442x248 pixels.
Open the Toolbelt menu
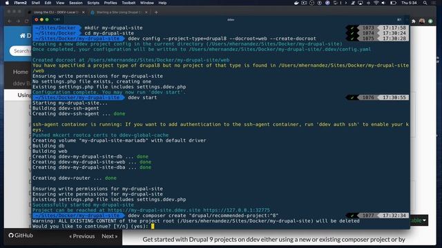(128, 3)
